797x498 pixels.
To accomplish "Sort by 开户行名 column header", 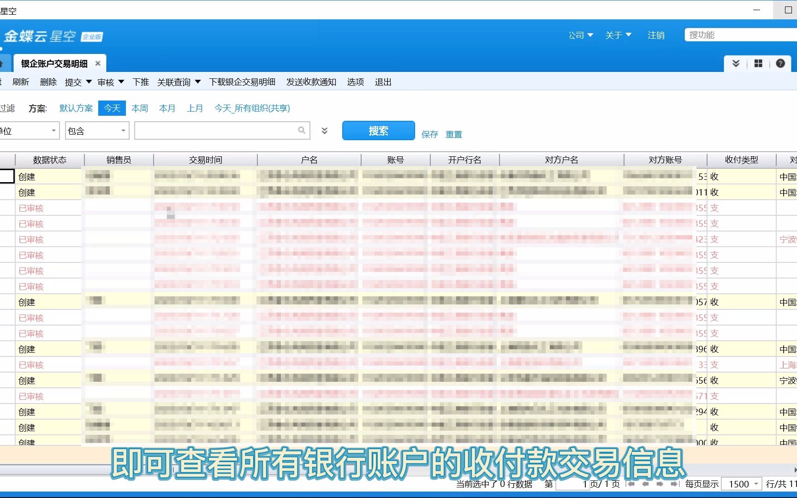I will click(x=465, y=160).
